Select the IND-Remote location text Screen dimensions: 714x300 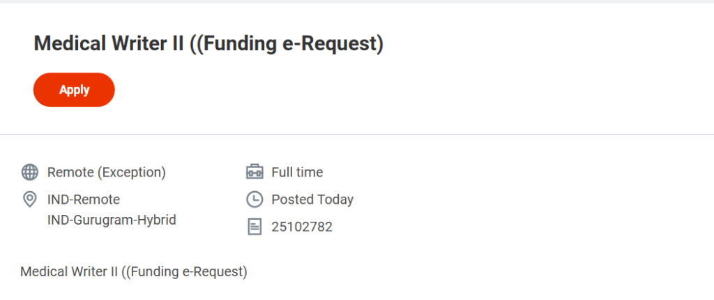point(84,200)
